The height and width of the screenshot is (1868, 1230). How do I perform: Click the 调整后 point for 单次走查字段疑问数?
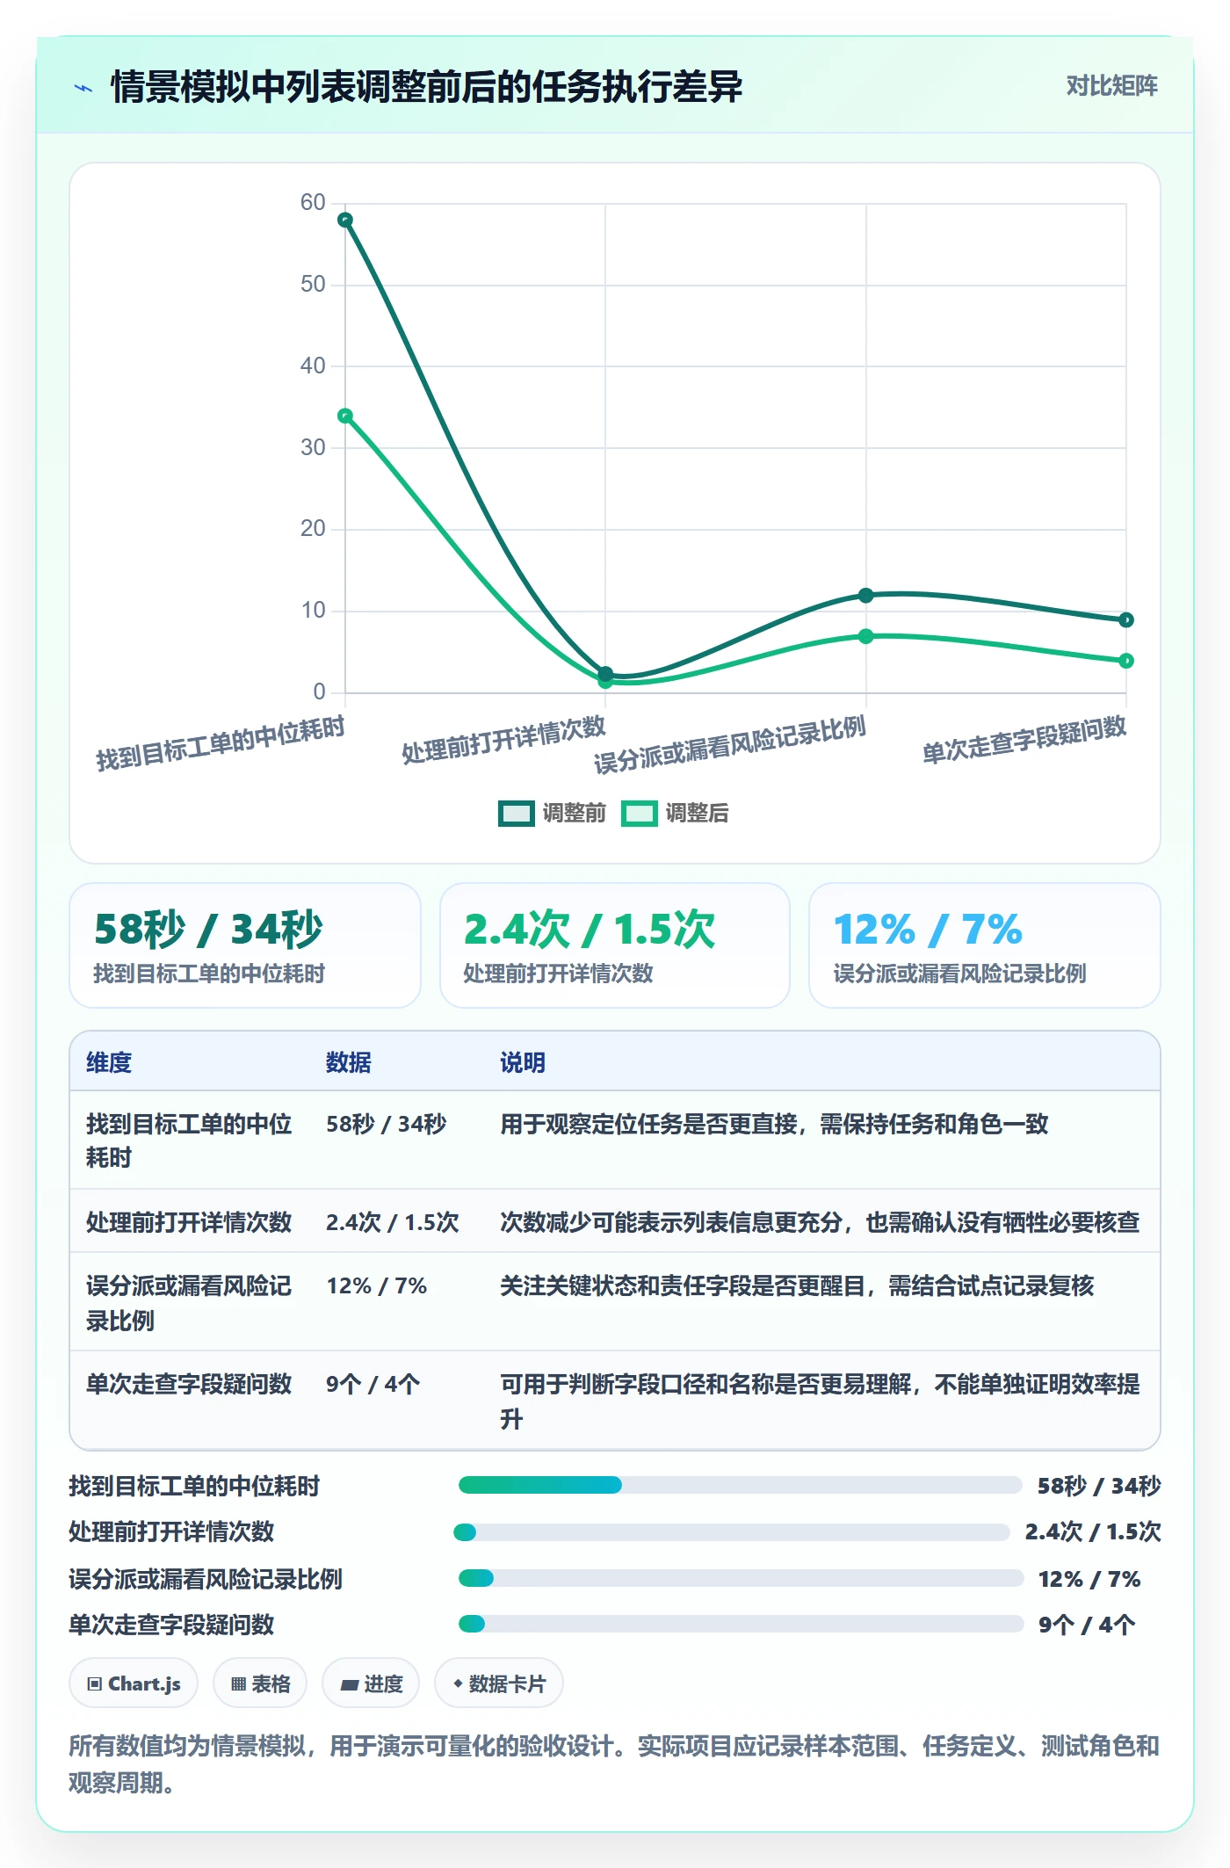(1126, 661)
